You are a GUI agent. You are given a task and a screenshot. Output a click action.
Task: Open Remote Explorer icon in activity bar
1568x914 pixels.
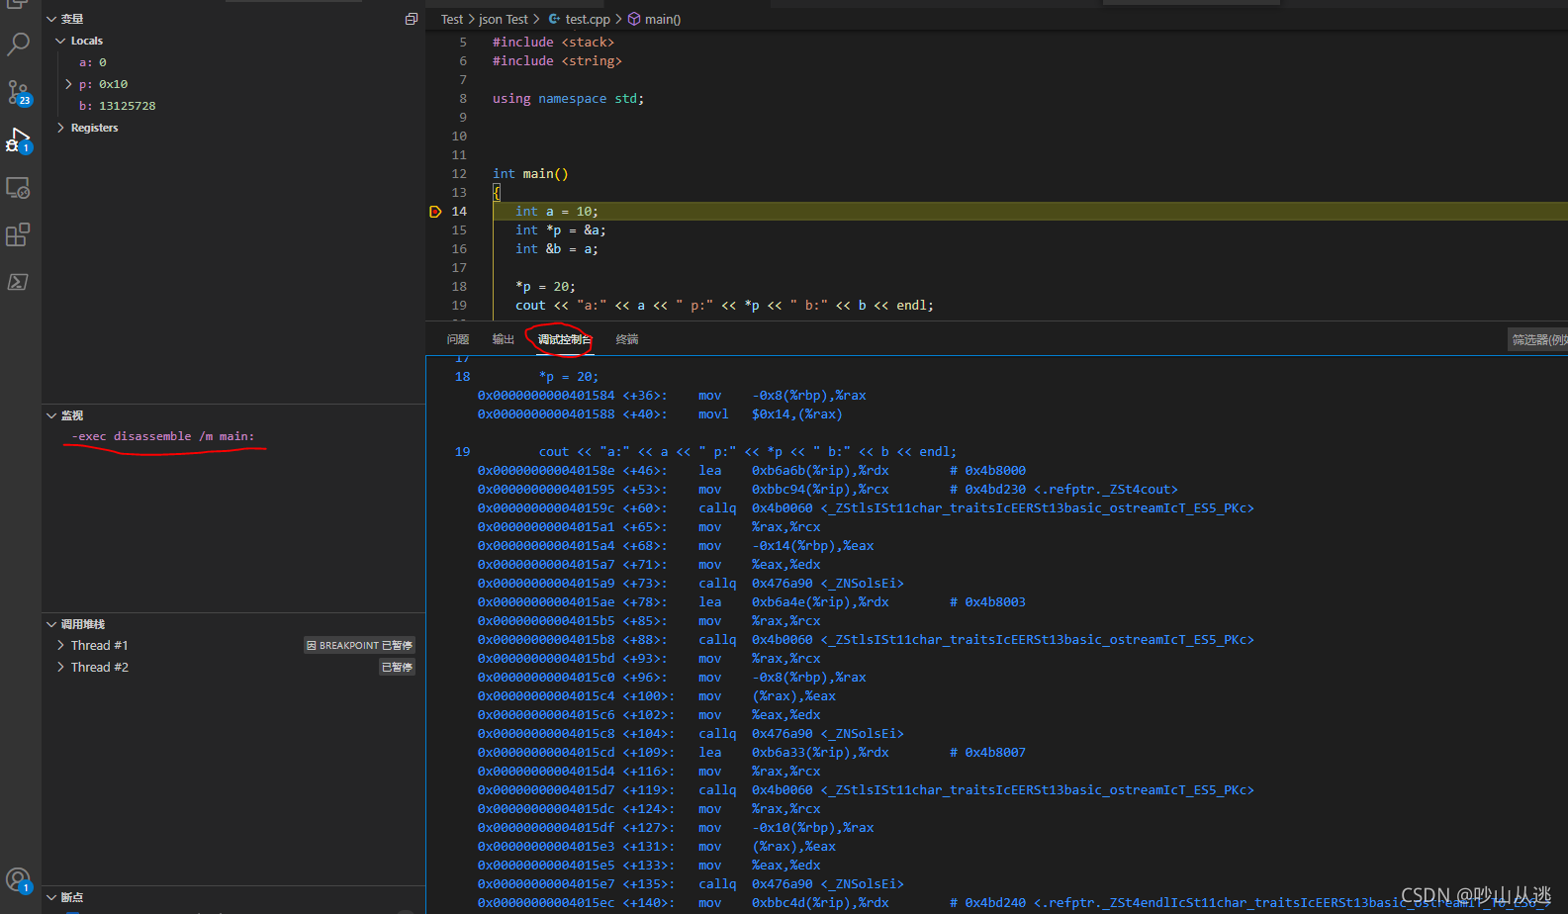[x=18, y=188]
